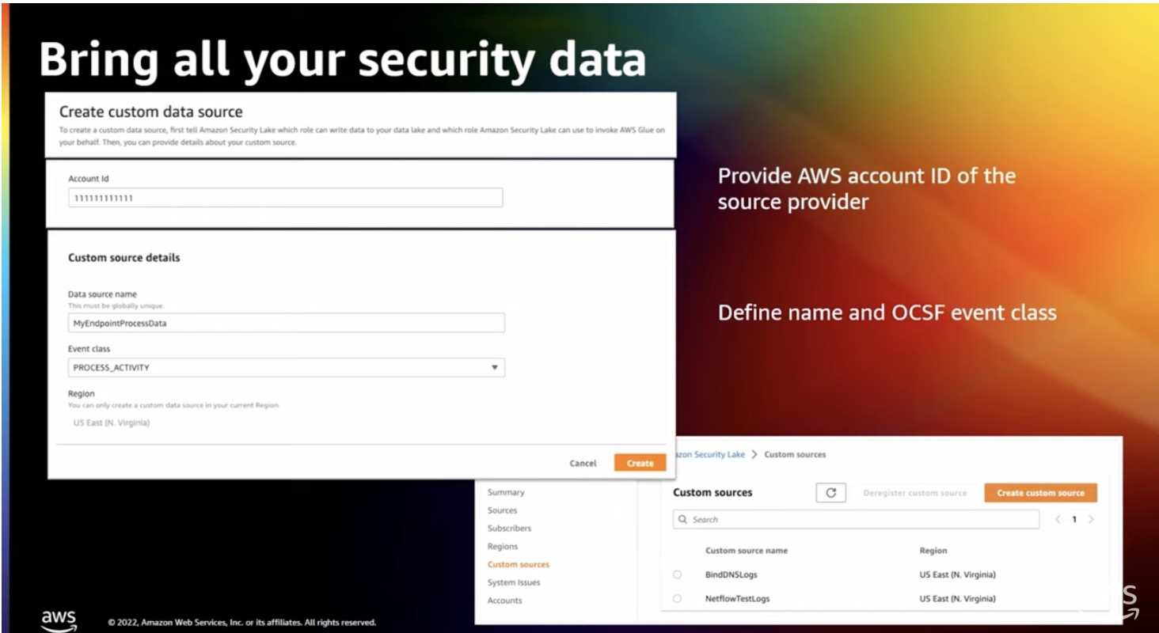Click the AWS logo at the bottom left

click(59, 618)
